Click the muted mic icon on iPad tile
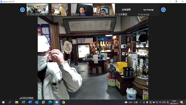This screenshot has width=186, height=105. [94, 15]
